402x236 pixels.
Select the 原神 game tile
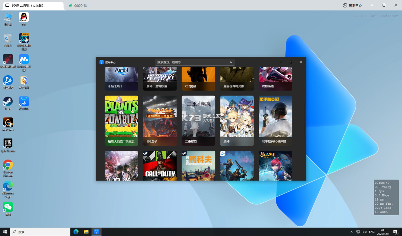click(x=237, y=121)
